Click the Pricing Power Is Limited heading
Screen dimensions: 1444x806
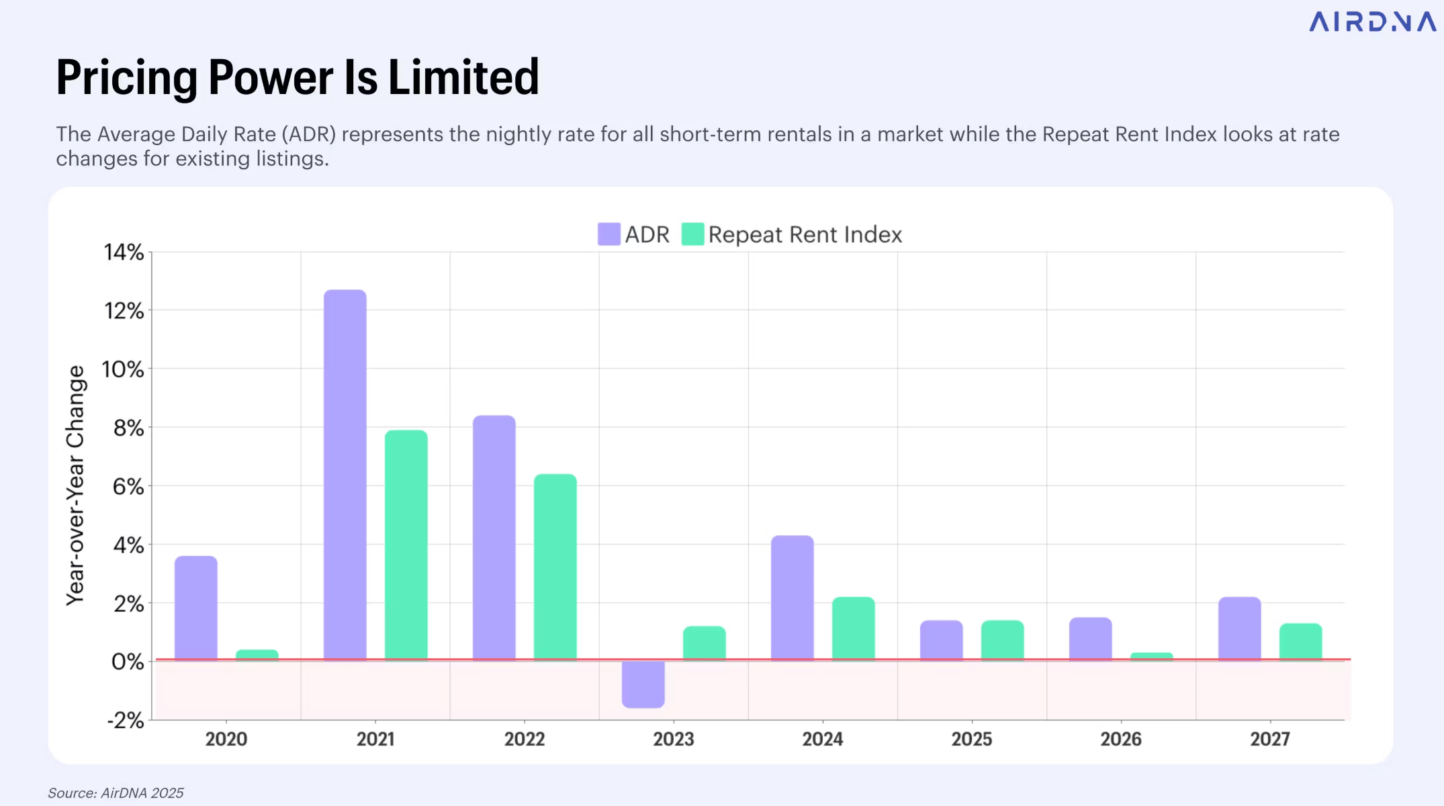coord(298,77)
